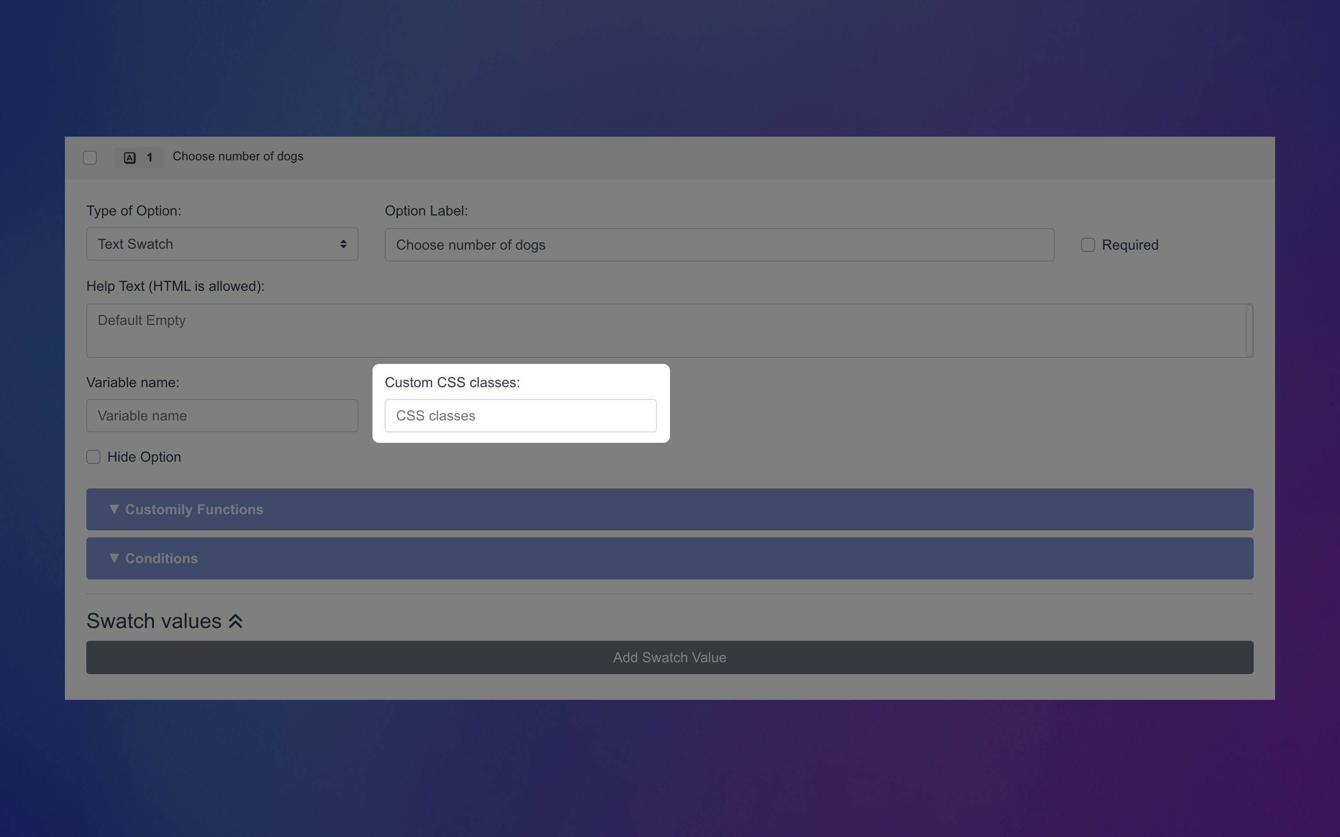The height and width of the screenshot is (837, 1340).
Task: Open the Type of Option dropdown
Action: pyautogui.click(x=221, y=244)
